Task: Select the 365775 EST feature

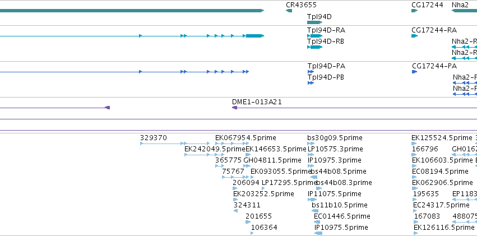Action: [220, 166]
